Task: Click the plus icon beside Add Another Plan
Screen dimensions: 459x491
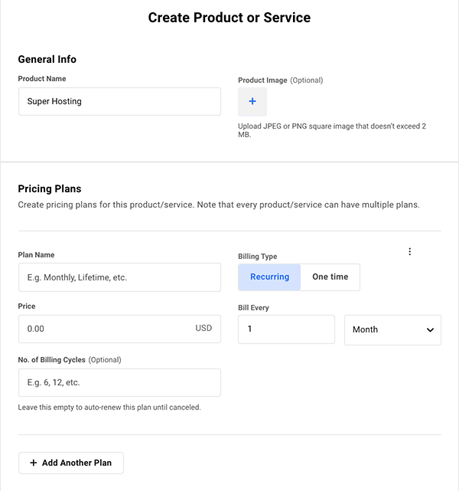Action: pyautogui.click(x=33, y=463)
